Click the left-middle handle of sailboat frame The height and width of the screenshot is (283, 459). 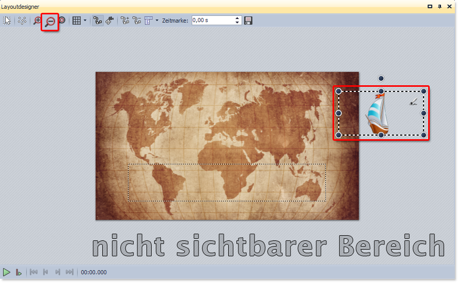click(338, 113)
